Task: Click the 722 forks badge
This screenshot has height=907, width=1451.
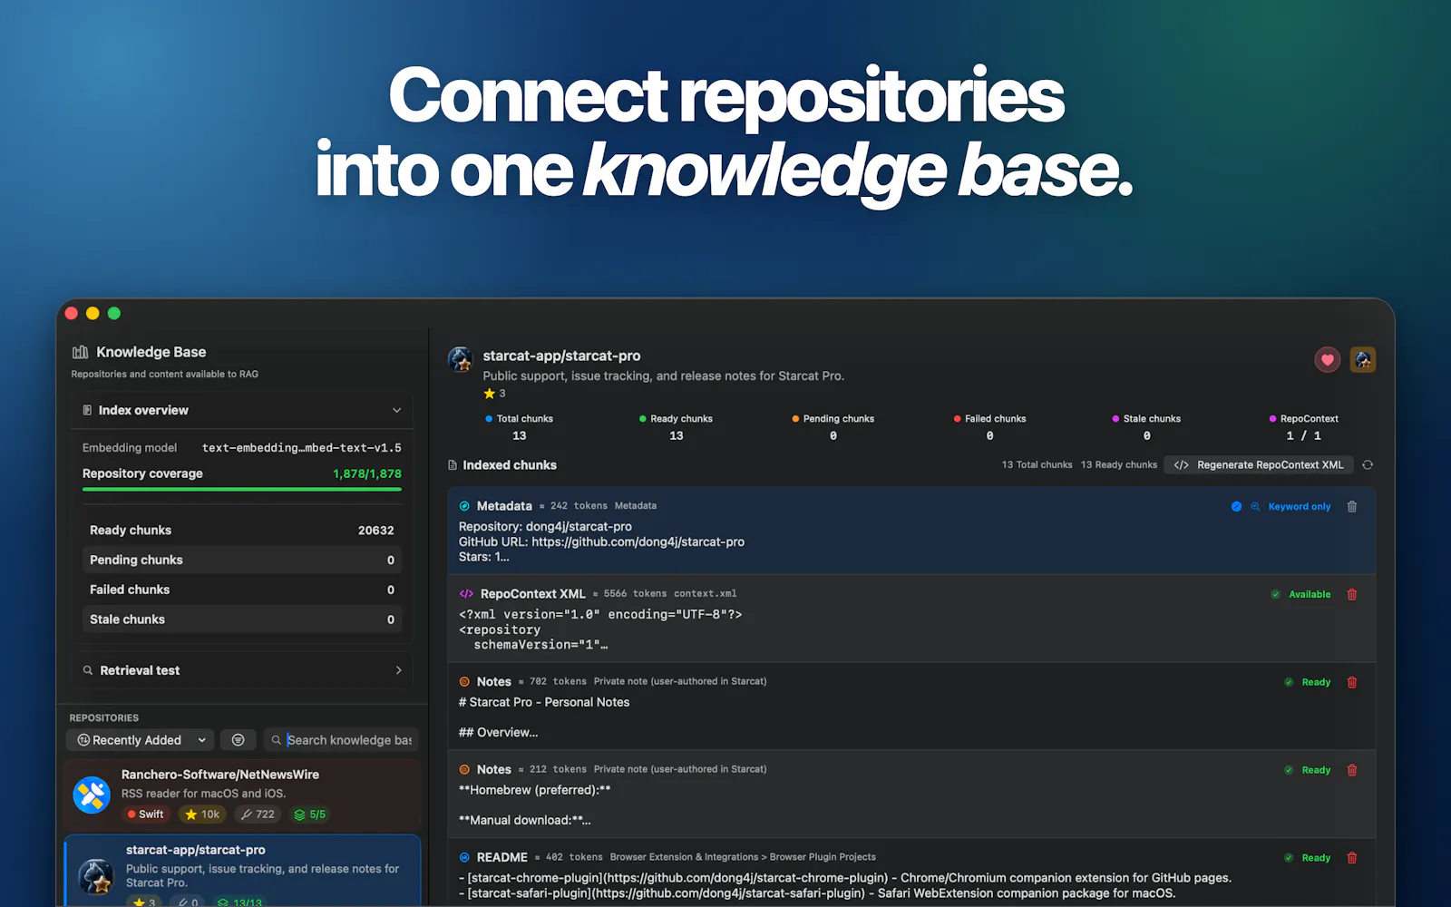Action: click(x=258, y=814)
